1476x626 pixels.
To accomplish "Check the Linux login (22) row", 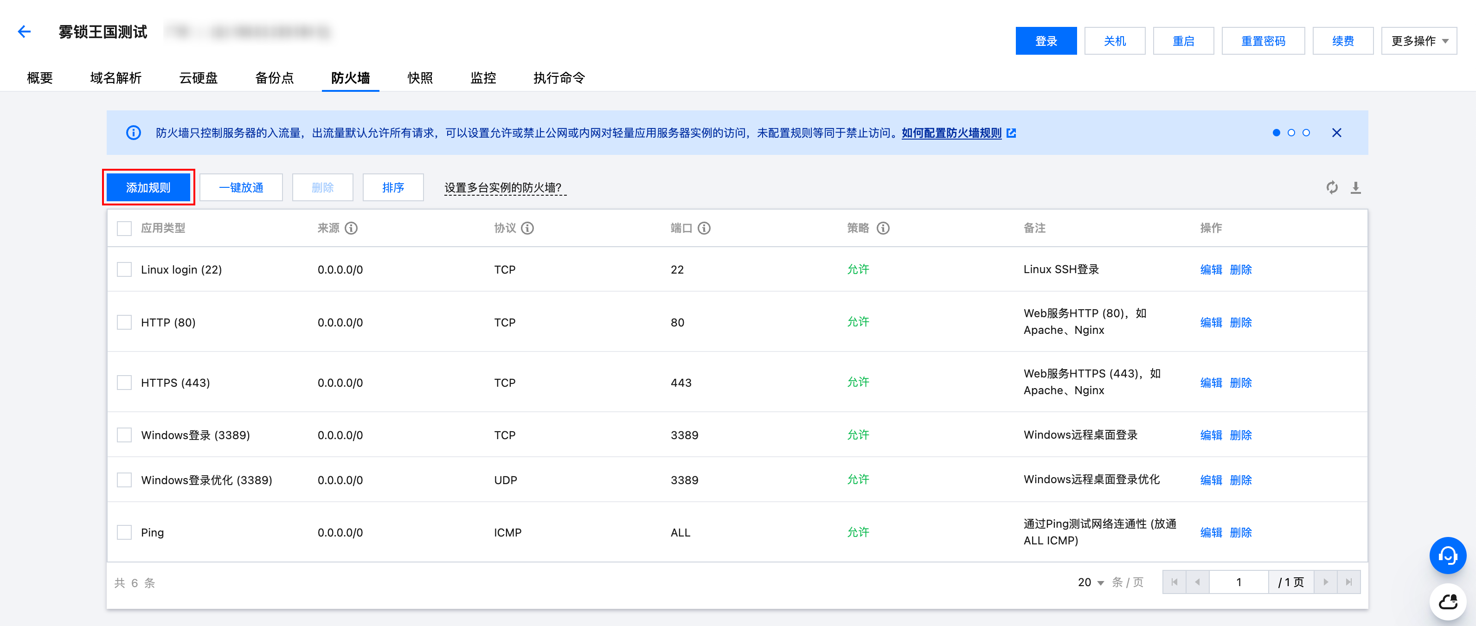I will (x=124, y=269).
